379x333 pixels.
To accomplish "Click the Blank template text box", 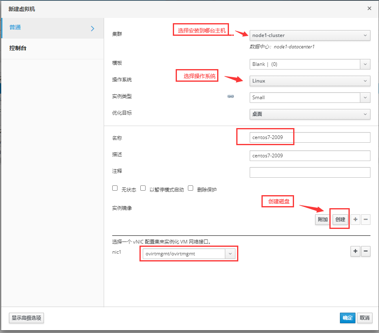I will pos(305,64).
